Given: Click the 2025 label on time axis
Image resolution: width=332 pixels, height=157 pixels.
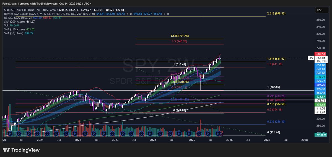Looking at the screenshot, I should pyautogui.click(x=191, y=140).
